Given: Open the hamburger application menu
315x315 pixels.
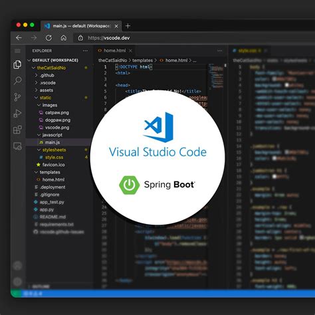Looking at the screenshot, I should (17, 51).
